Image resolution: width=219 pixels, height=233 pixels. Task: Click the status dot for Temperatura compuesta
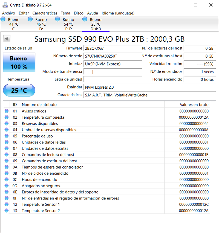[6, 117]
